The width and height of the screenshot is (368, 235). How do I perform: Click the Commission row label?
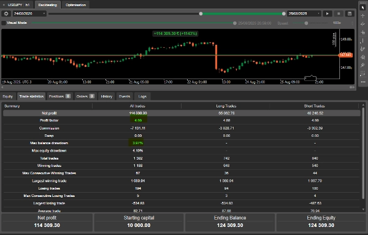tap(49, 128)
